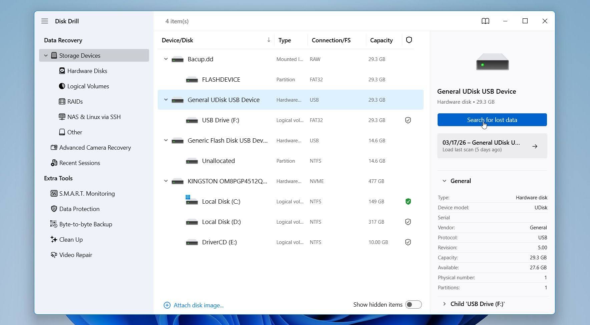The image size is (590, 325).
Task: Click the Attach disk image link
Action: tap(198, 305)
